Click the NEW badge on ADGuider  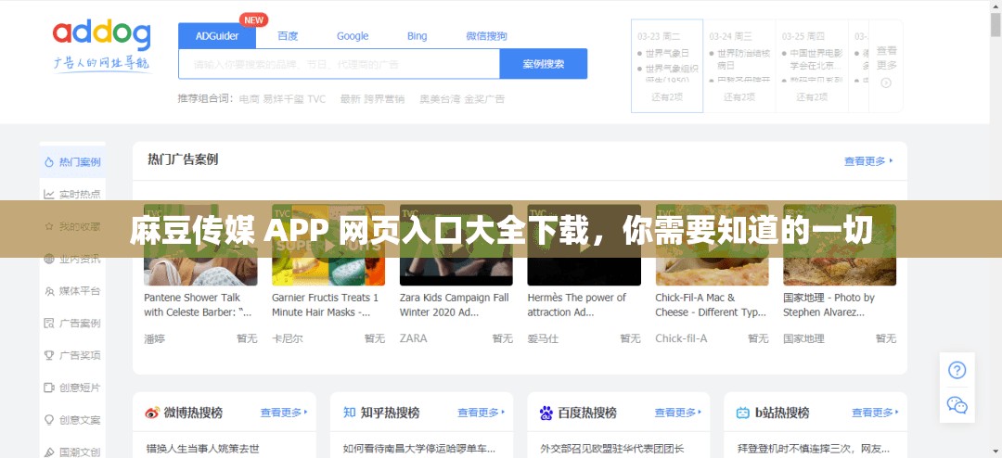coord(253,19)
